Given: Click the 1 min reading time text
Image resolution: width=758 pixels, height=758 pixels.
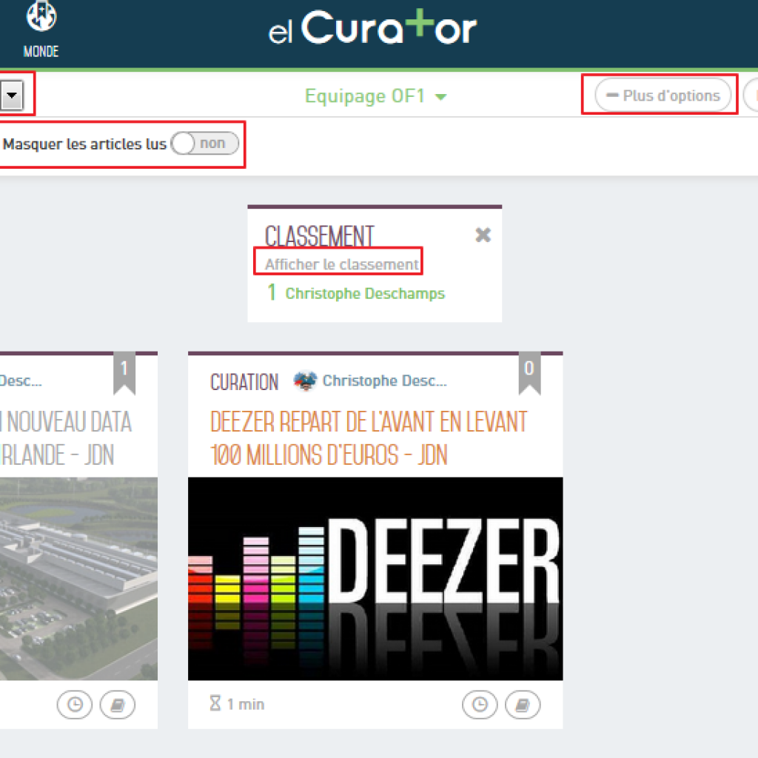Looking at the screenshot, I should [x=246, y=705].
